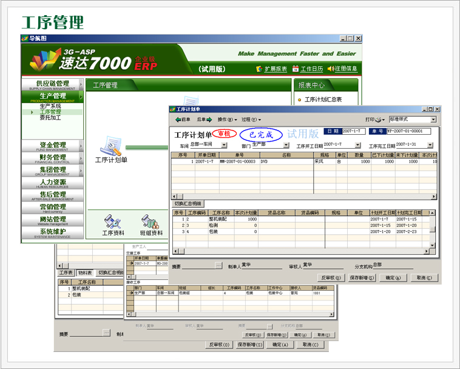The width and height of the screenshot is (460, 369).
Task: Click the 导航图 window title icon
Action: [25, 38]
